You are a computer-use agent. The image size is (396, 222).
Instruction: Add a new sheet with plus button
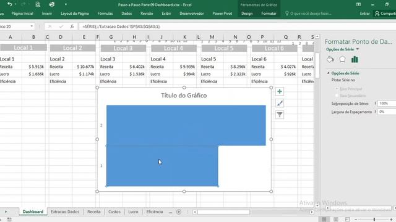tap(179, 212)
